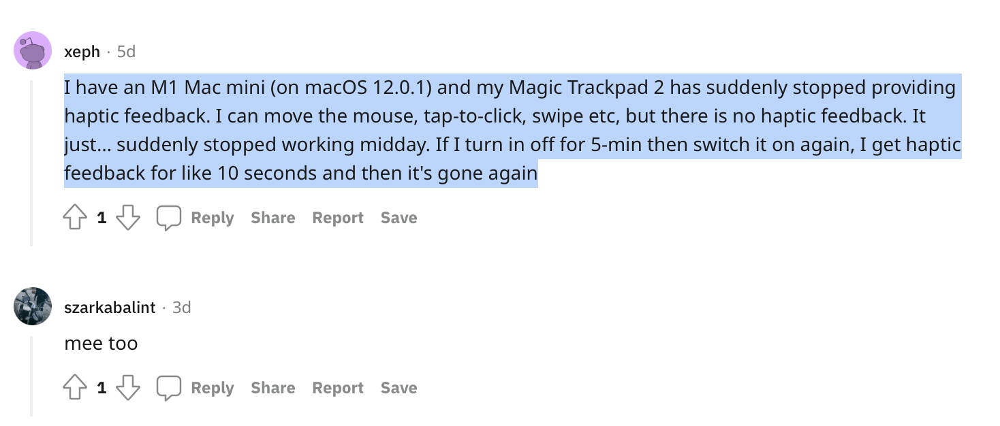Open the "5d" timestamp permalink
The width and height of the screenshot is (1000, 426).
126,52
